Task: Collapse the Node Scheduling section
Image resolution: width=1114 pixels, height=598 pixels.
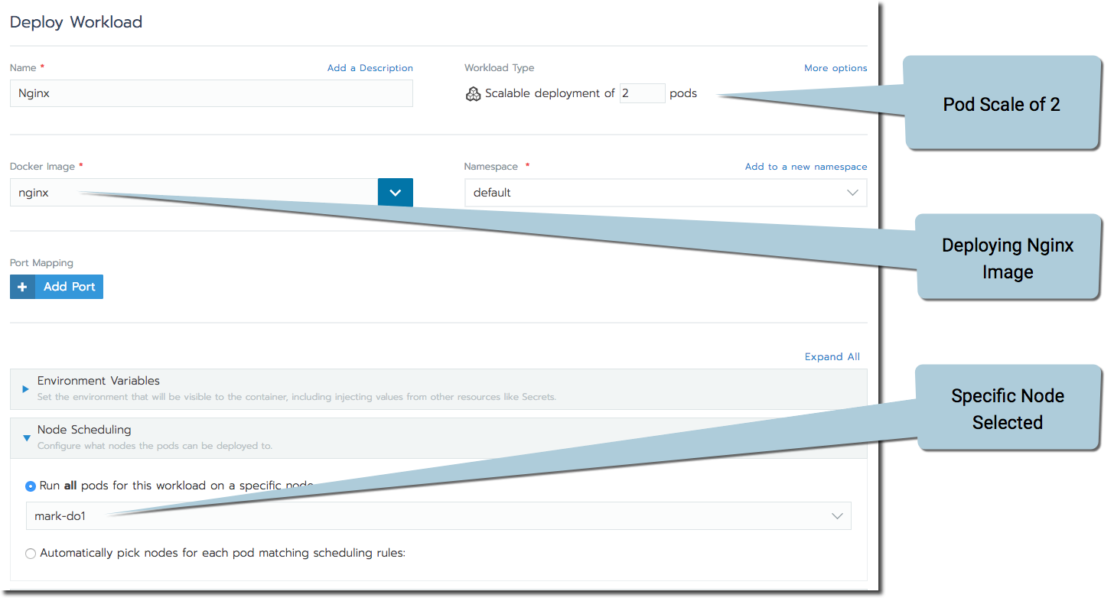Action: pyautogui.click(x=84, y=429)
